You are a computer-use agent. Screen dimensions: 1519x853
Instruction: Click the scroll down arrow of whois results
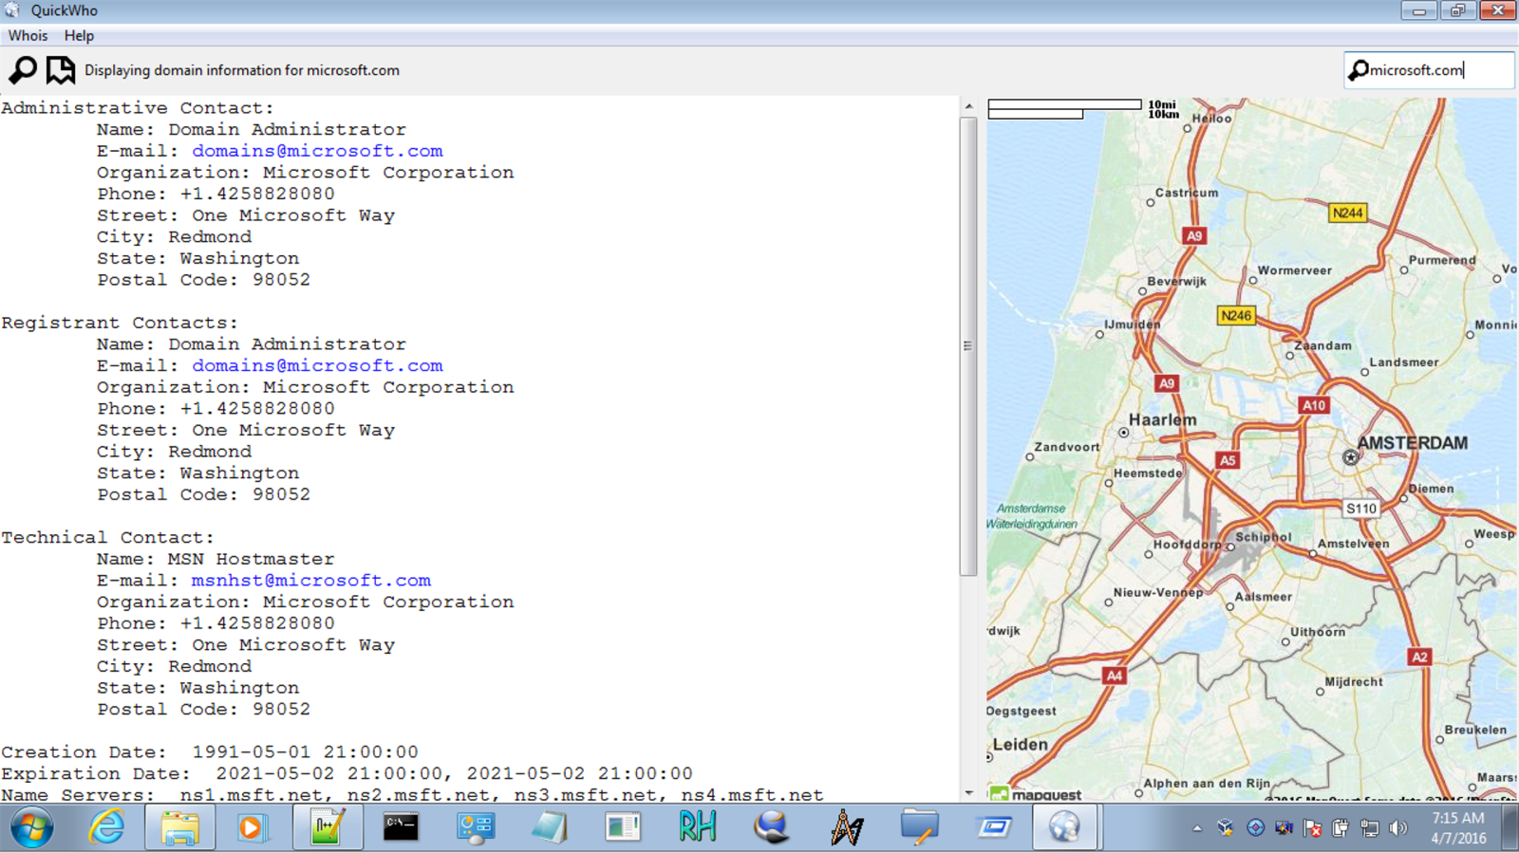pyautogui.click(x=968, y=793)
